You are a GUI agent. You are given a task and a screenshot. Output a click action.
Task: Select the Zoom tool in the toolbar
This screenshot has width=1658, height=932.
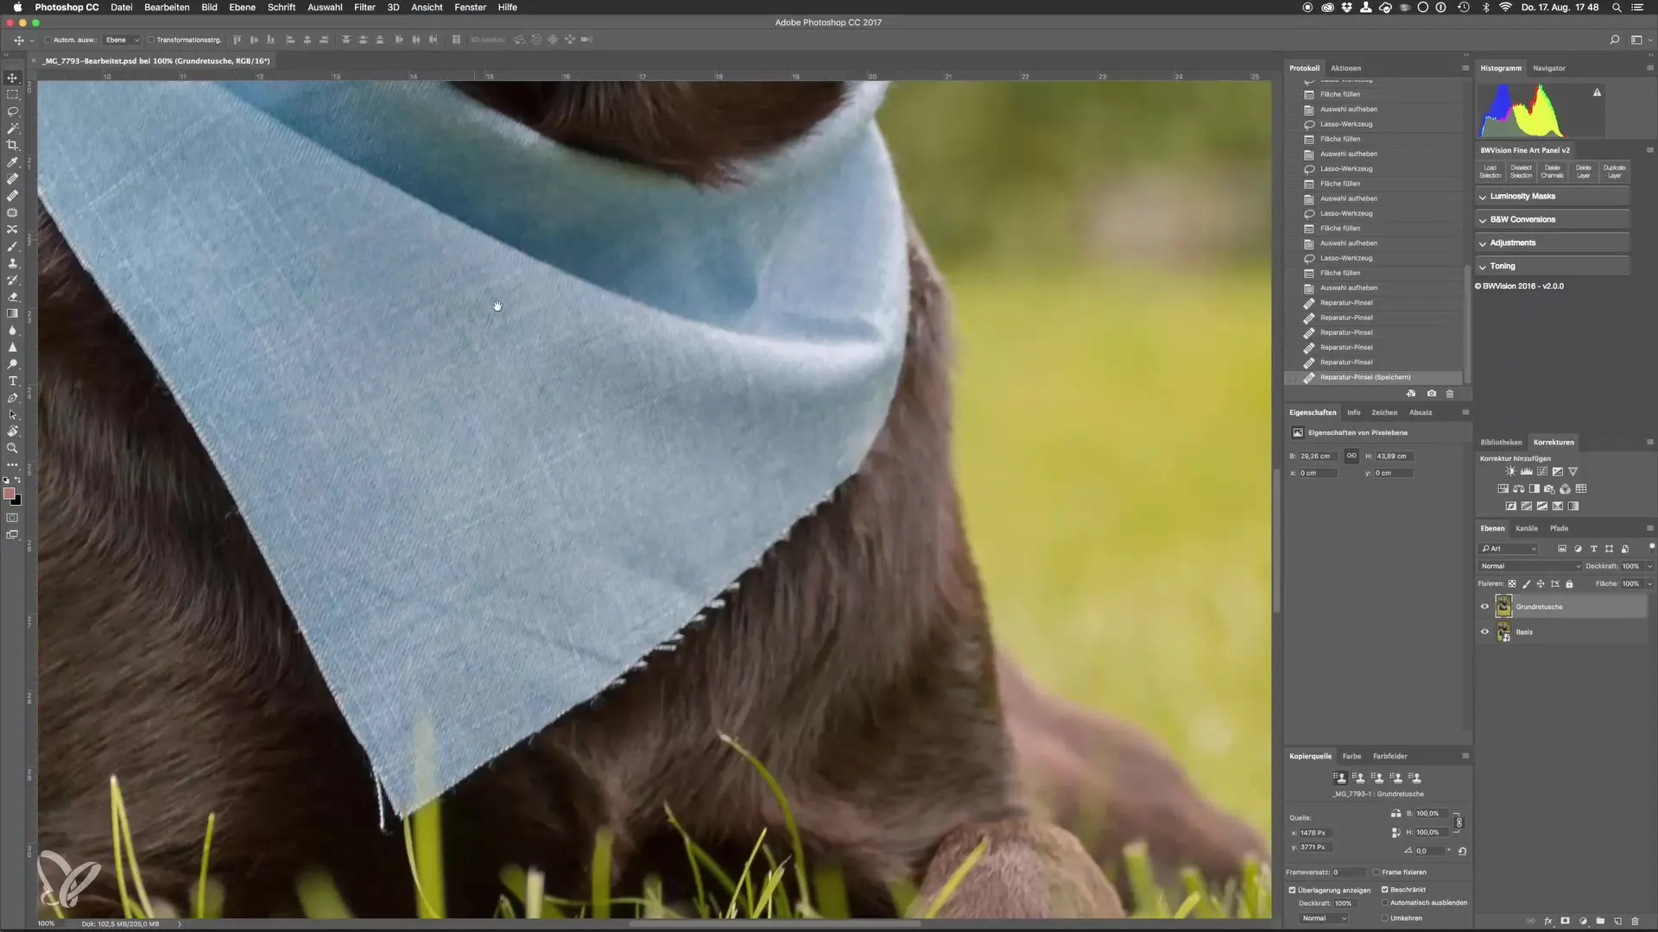(12, 448)
